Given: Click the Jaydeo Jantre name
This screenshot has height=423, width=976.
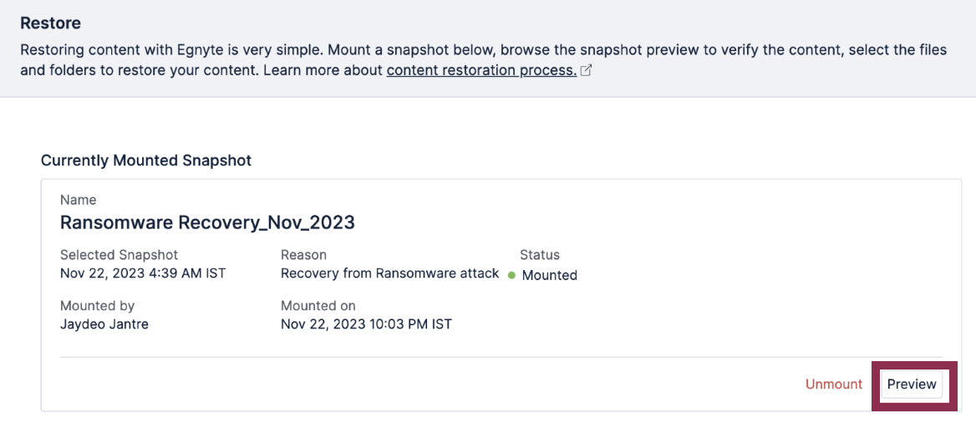Looking at the screenshot, I should 104,324.
